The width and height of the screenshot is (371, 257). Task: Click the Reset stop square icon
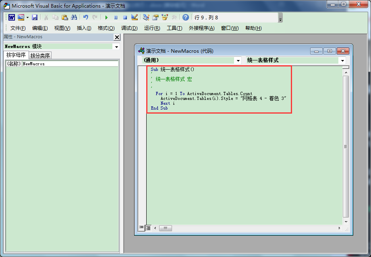(x=125, y=17)
